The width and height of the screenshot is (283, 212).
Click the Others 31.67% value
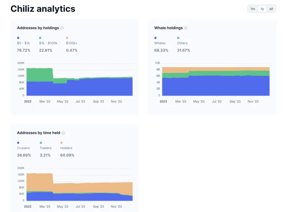(x=183, y=51)
